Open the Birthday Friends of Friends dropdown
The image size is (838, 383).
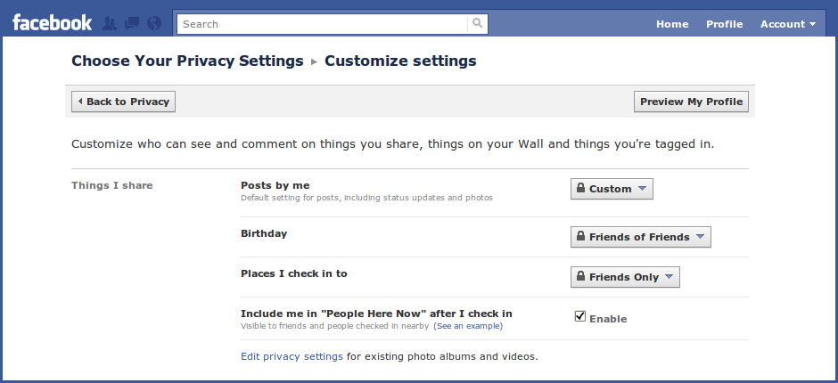click(640, 237)
